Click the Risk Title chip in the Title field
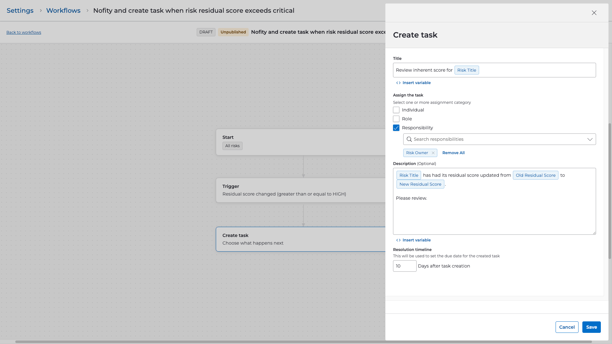The height and width of the screenshot is (344, 612). click(466, 70)
